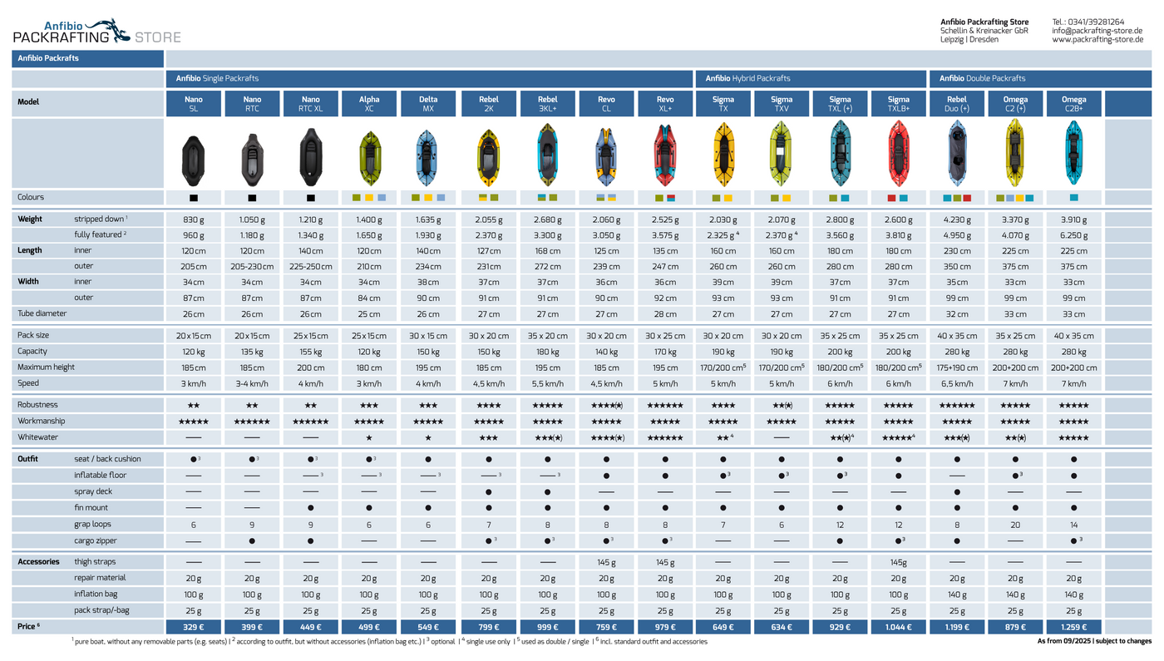1164x661 pixels.
Task: Select the Rebel Duo (+) boat image
Action: [957, 153]
